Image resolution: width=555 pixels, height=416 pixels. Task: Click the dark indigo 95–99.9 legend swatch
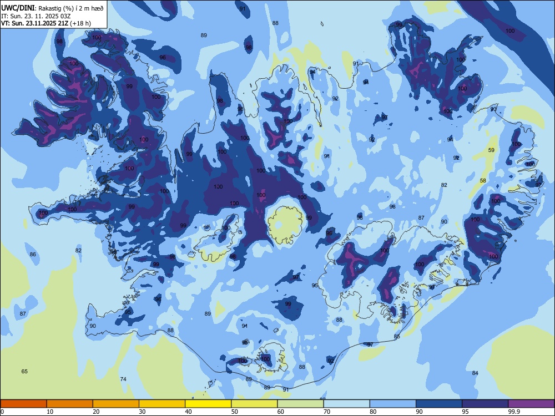[485, 404]
